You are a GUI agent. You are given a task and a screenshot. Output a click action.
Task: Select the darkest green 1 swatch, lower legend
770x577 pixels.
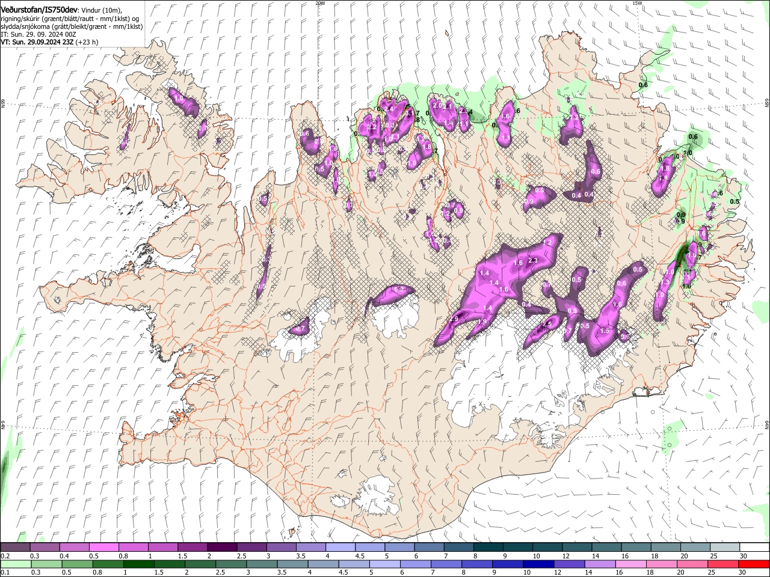[138, 564]
